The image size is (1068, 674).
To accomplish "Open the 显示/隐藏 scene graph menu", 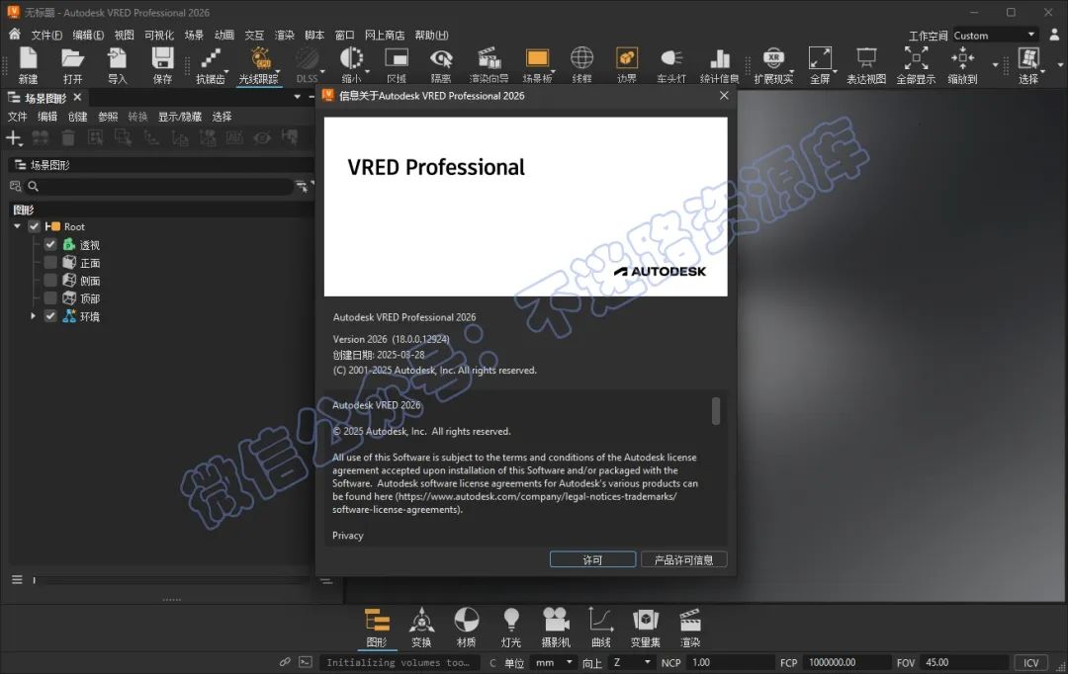I will pyautogui.click(x=180, y=117).
